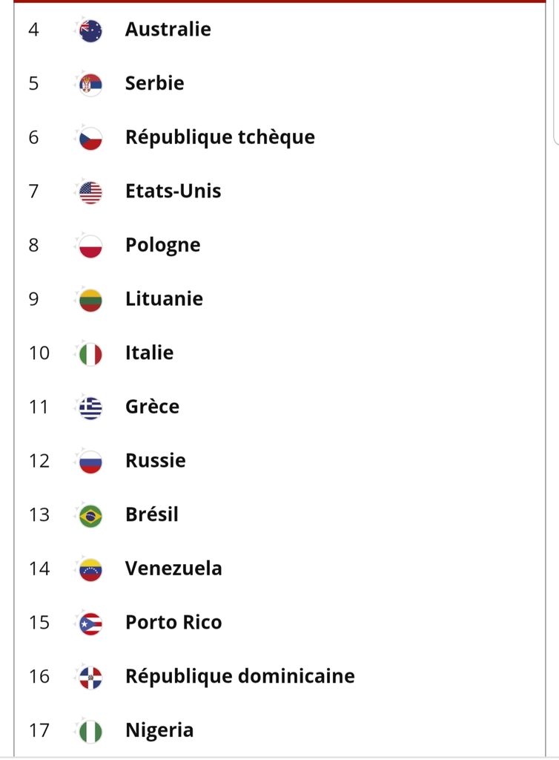Viewport: 559px width, 760px height.
Task: Select the Lithuania flag icon
Action: click(90, 301)
